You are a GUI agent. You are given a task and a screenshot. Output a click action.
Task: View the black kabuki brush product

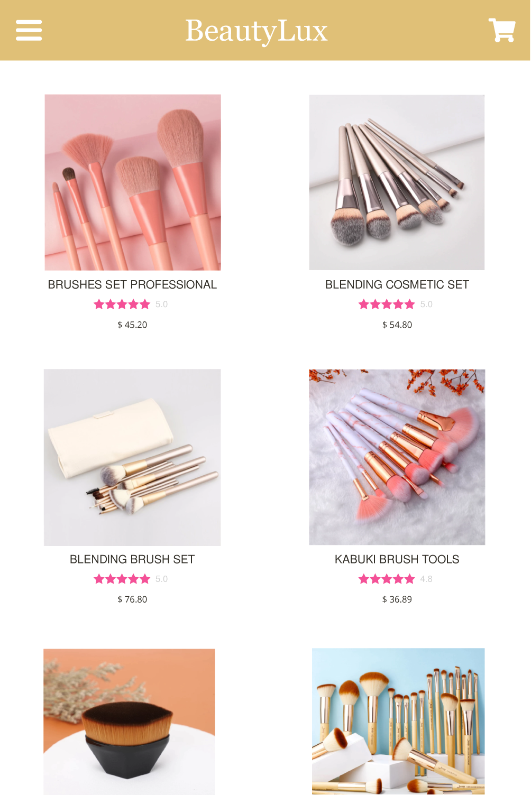click(x=129, y=722)
